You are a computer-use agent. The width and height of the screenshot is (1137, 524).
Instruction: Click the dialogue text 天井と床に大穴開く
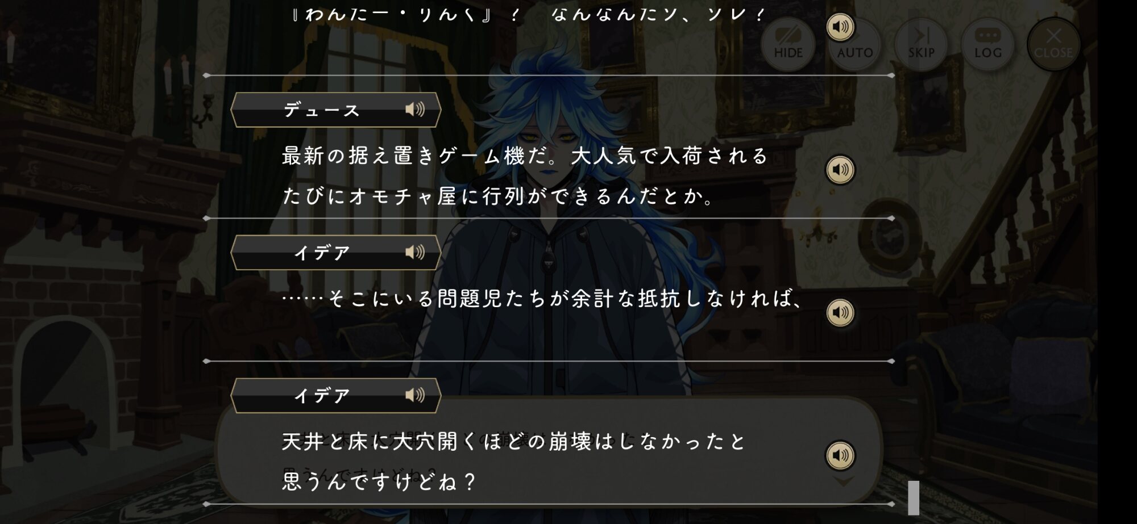[x=380, y=442]
